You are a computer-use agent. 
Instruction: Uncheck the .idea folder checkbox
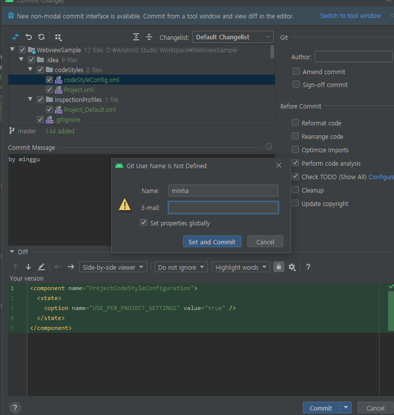[31, 60]
